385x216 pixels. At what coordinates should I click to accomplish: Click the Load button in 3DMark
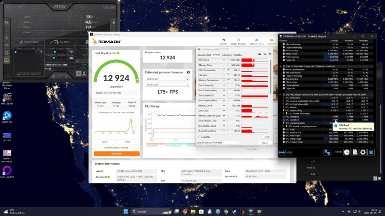coord(105,142)
